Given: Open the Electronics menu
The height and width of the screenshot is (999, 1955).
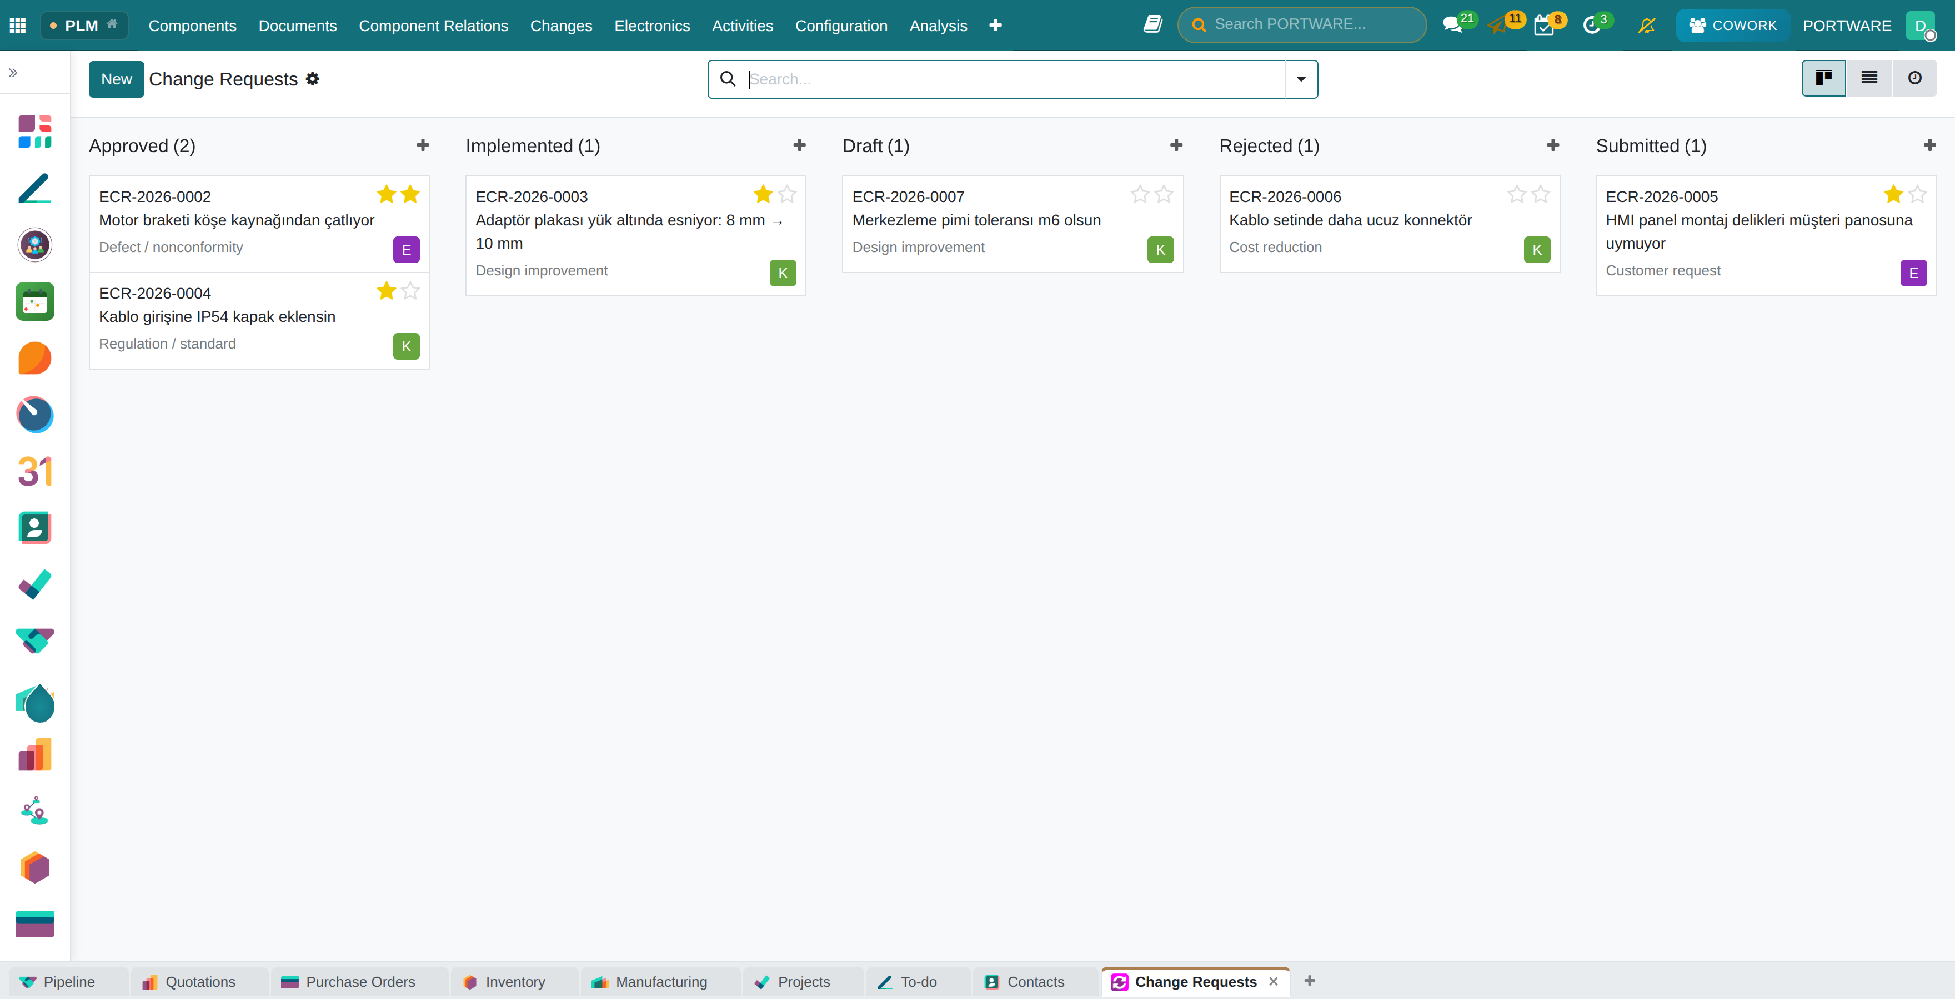Looking at the screenshot, I should (x=652, y=26).
